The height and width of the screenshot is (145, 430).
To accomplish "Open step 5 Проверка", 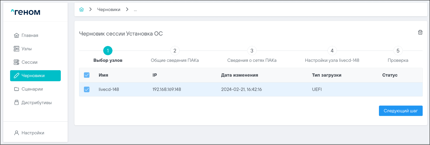I will [x=398, y=51].
